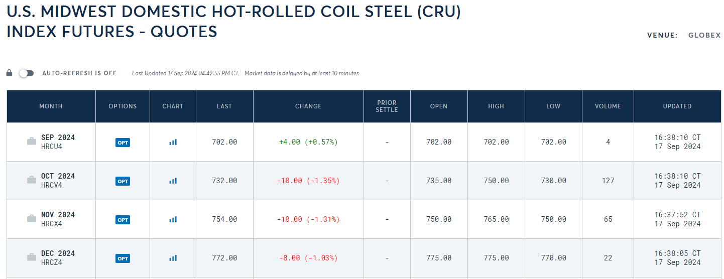Image resolution: width=724 pixels, height=279 pixels.
Task: Click the MONTH column header
Action: click(x=51, y=106)
